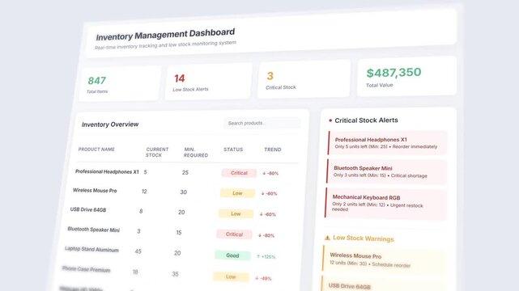
Task: Select the Laptop Stand Aluminum row name
Action: [91, 250]
